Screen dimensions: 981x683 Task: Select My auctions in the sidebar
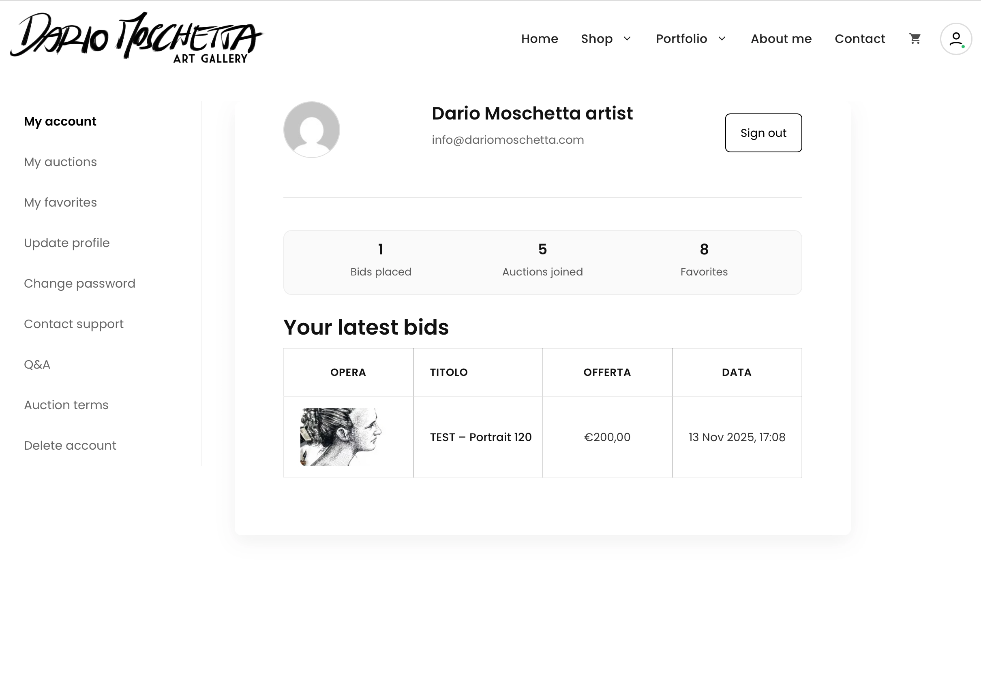tap(60, 162)
